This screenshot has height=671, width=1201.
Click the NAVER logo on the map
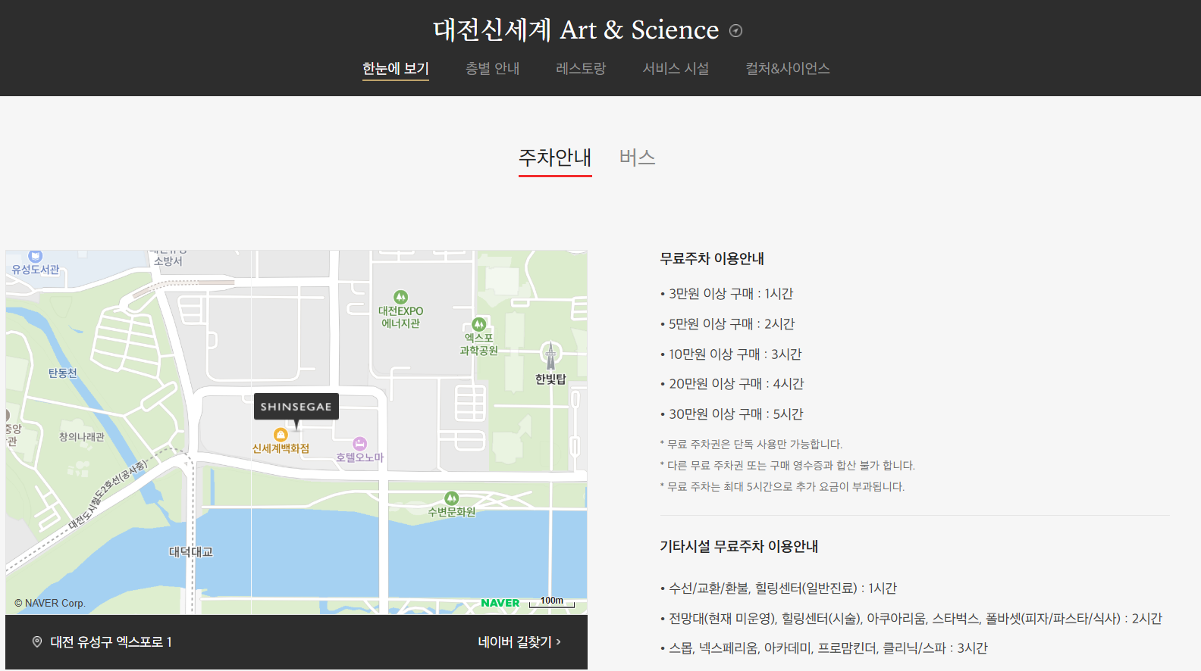click(500, 603)
